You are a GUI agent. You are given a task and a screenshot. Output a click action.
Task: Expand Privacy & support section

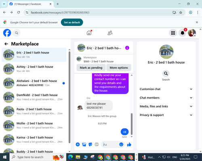pyautogui.click(x=166, y=115)
